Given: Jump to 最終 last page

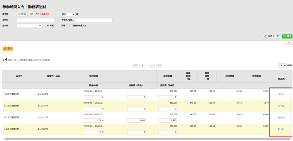Looking at the screenshot, I should pos(159,65).
